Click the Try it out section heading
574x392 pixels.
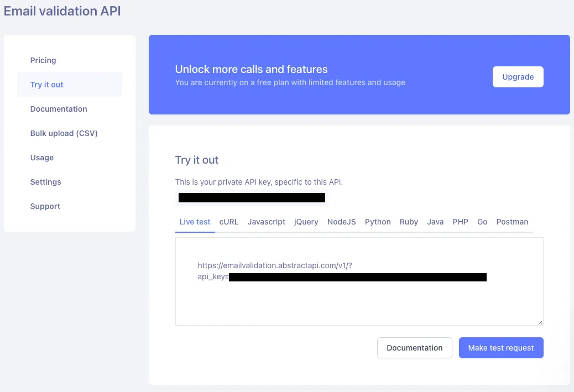pyautogui.click(x=196, y=160)
